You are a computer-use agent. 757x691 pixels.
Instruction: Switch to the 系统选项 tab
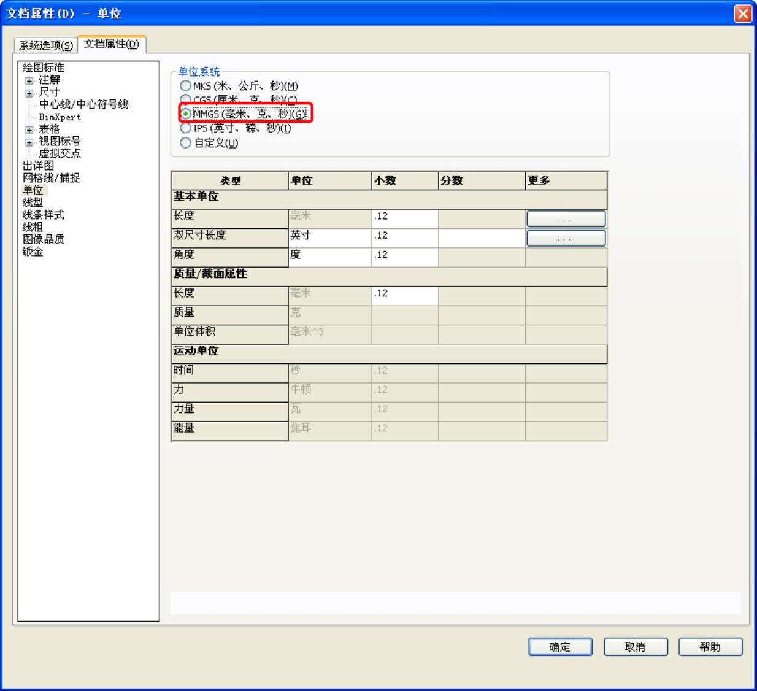click(46, 45)
